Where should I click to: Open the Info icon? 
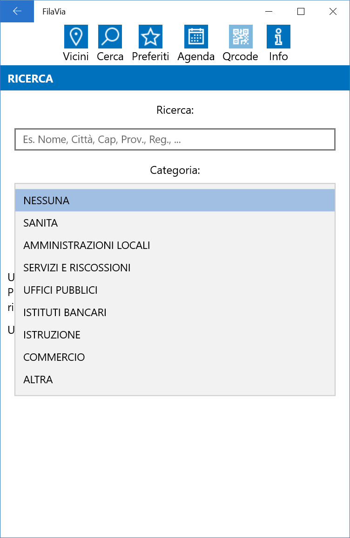(278, 36)
